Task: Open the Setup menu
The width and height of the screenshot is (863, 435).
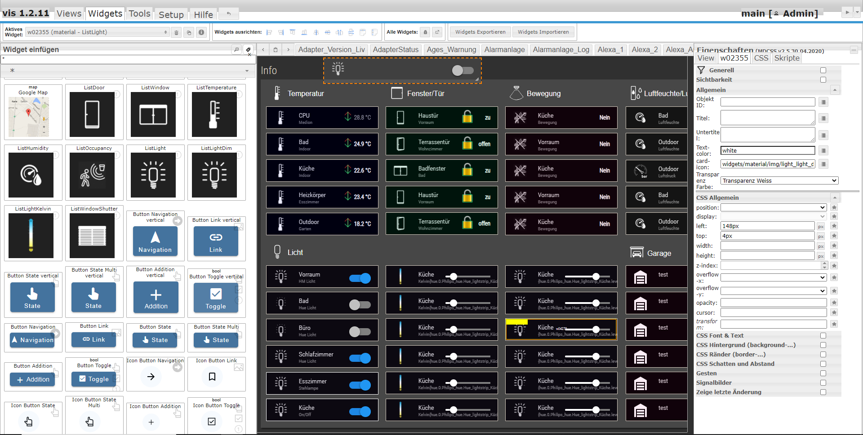Action: pos(171,15)
